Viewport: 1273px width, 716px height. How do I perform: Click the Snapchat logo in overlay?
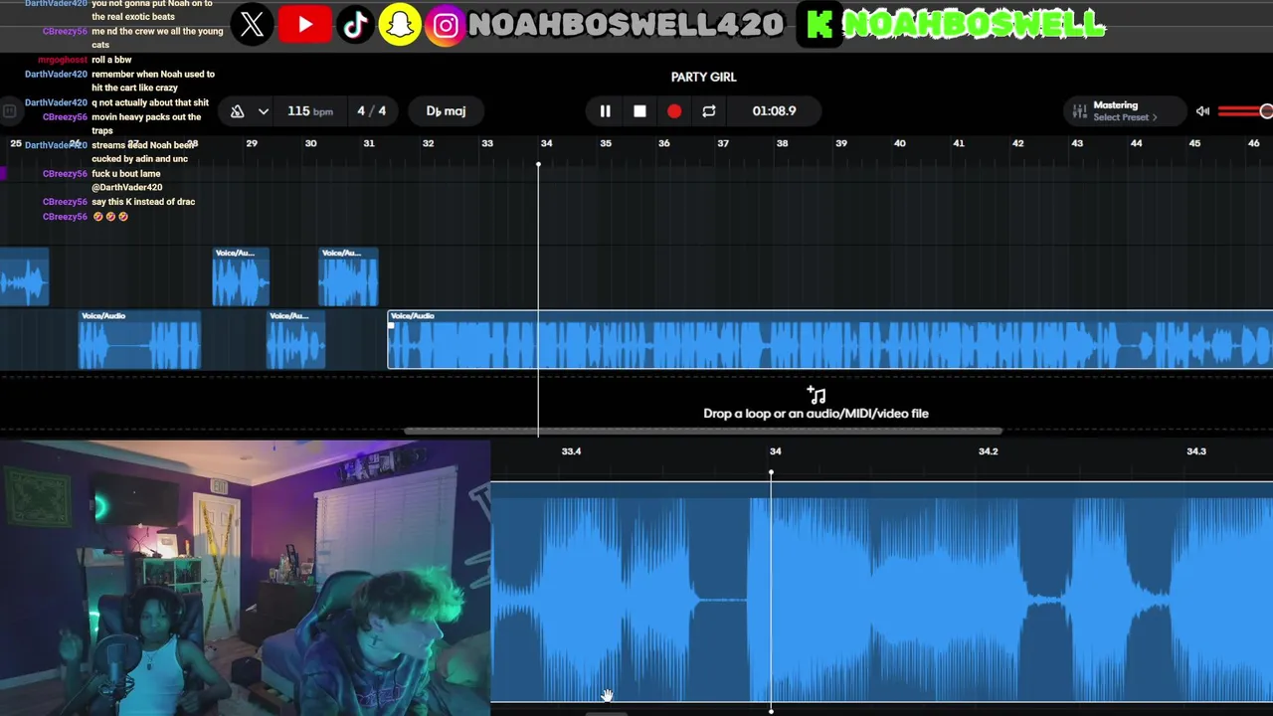pyautogui.click(x=400, y=25)
